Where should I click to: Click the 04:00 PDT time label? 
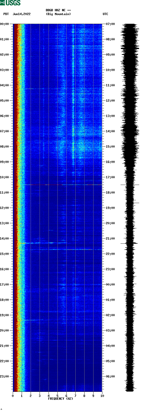click(5, 85)
